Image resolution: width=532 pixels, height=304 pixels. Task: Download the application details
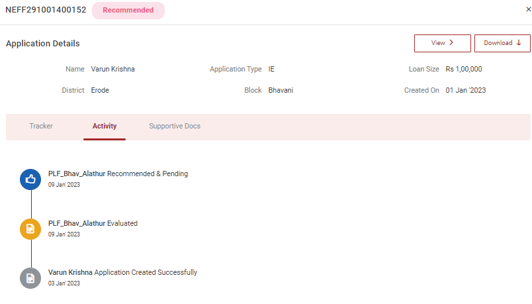[502, 43]
